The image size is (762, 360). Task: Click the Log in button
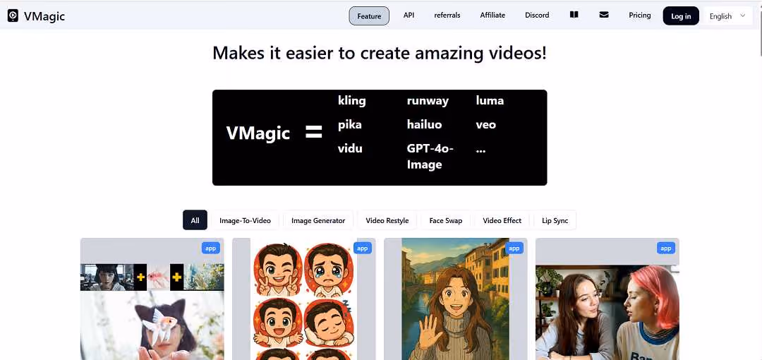click(681, 16)
